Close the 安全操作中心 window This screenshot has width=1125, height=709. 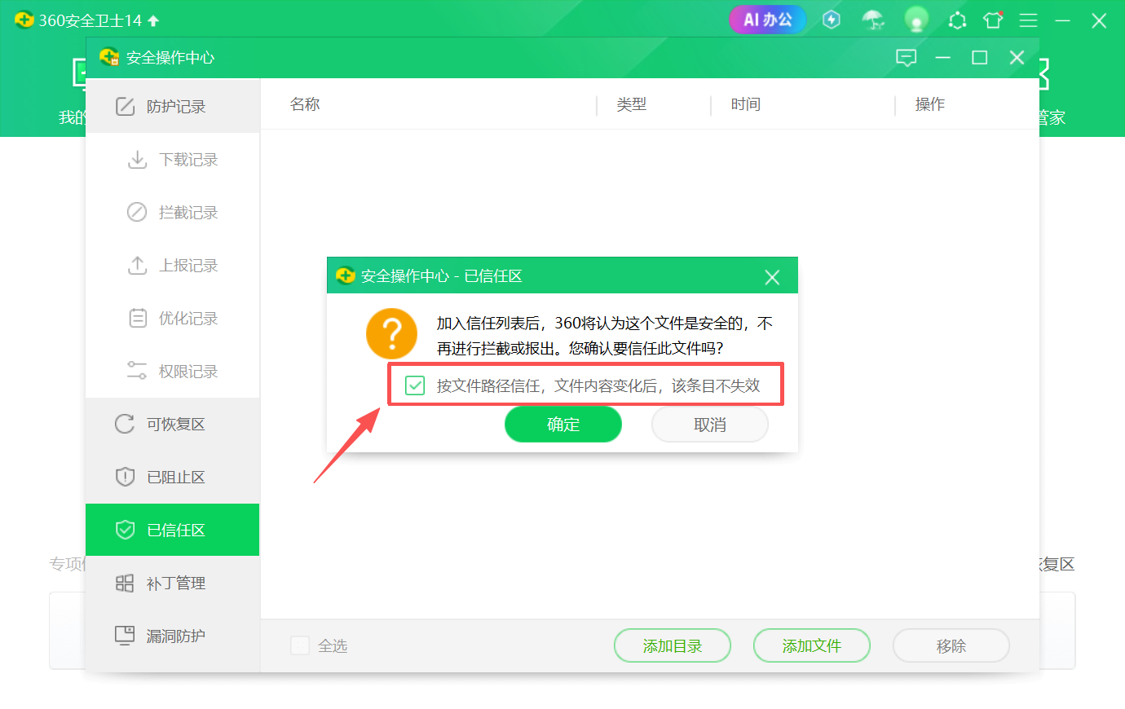pyautogui.click(x=1017, y=57)
